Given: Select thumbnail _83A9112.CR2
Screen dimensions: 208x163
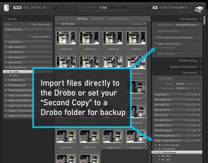Looking at the screenshot, I should [136, 136].
